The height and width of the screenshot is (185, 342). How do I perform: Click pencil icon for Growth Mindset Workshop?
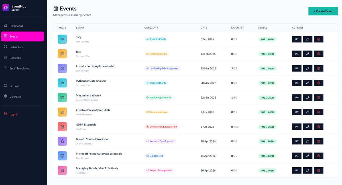308,141
